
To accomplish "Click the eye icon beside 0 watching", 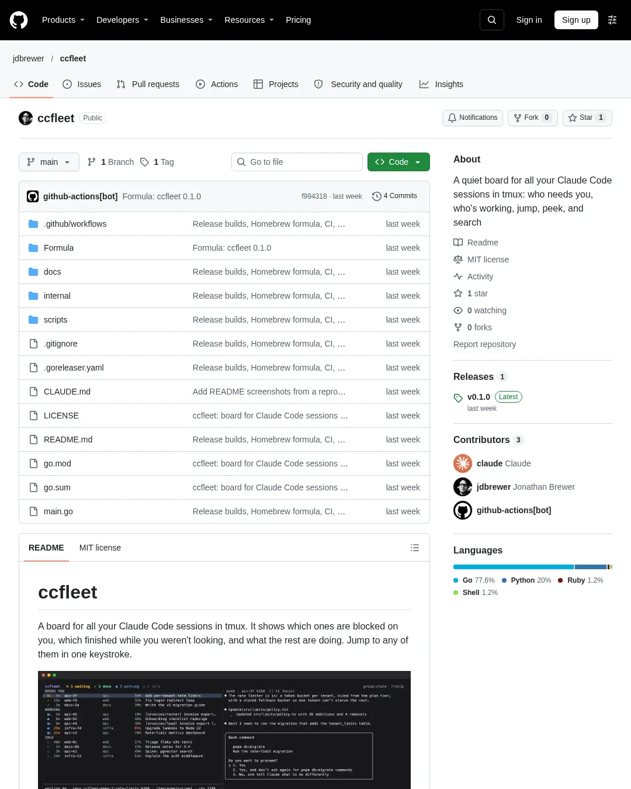I will (x=458, y=310).
